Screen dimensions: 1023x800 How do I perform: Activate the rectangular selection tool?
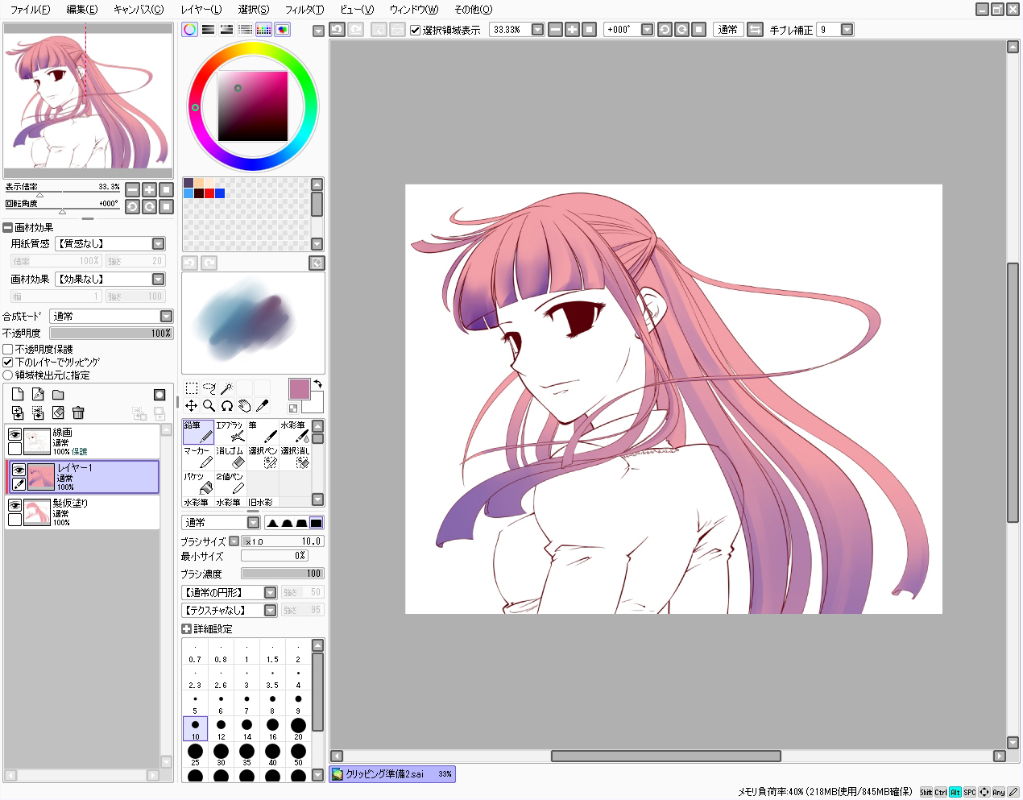coord(192,388)
